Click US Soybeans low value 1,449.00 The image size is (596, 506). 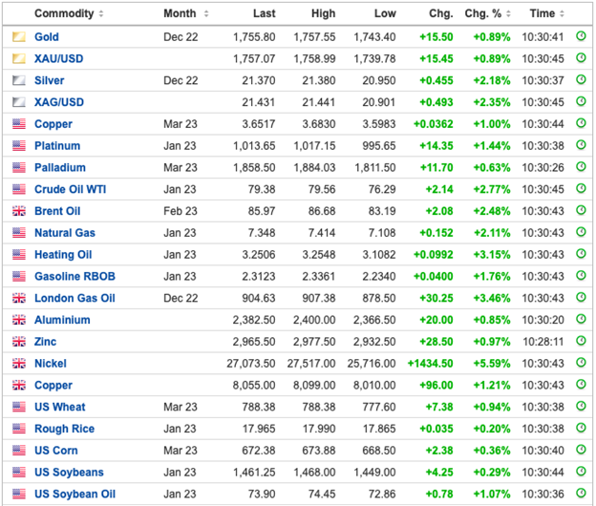coord(374,473)
